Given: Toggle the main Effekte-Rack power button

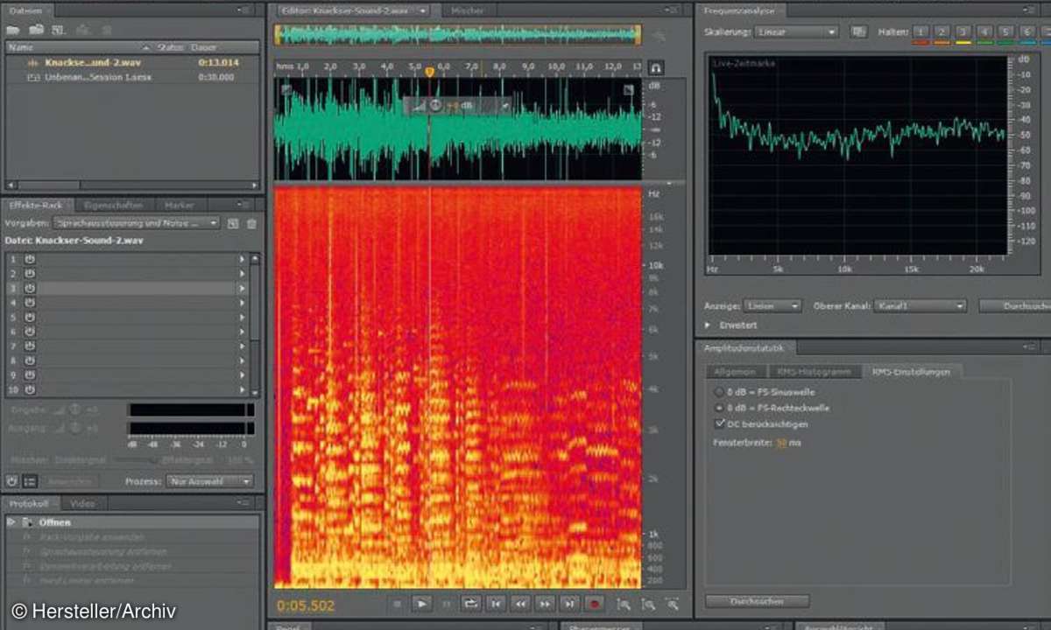Looking at the screenshot, I should pyautogui.click(x=12, y=480).
